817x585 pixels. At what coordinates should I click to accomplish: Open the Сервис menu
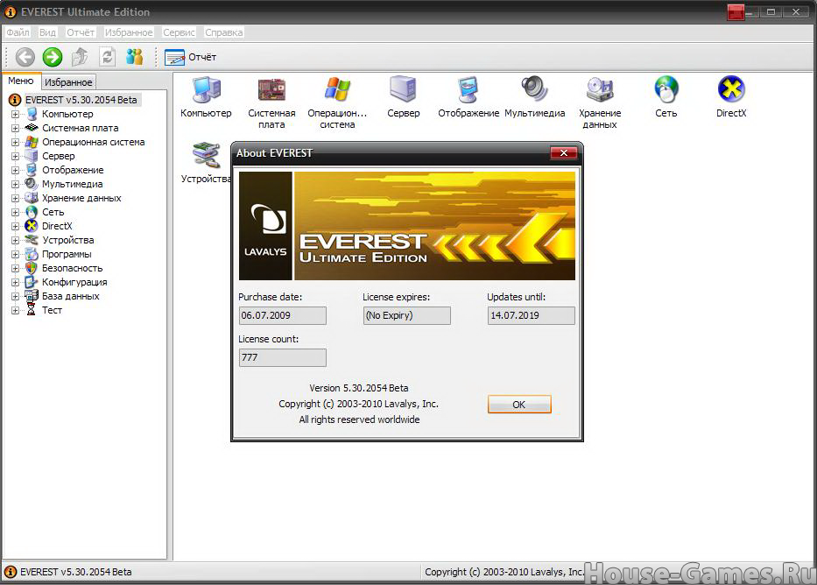(179, 32)
